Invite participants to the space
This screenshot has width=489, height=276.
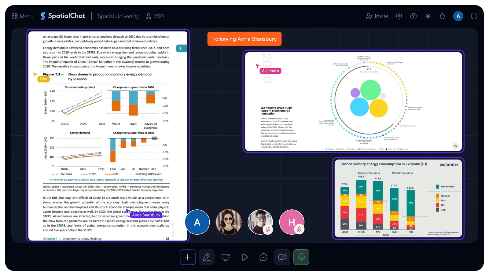tap(377, 16)
